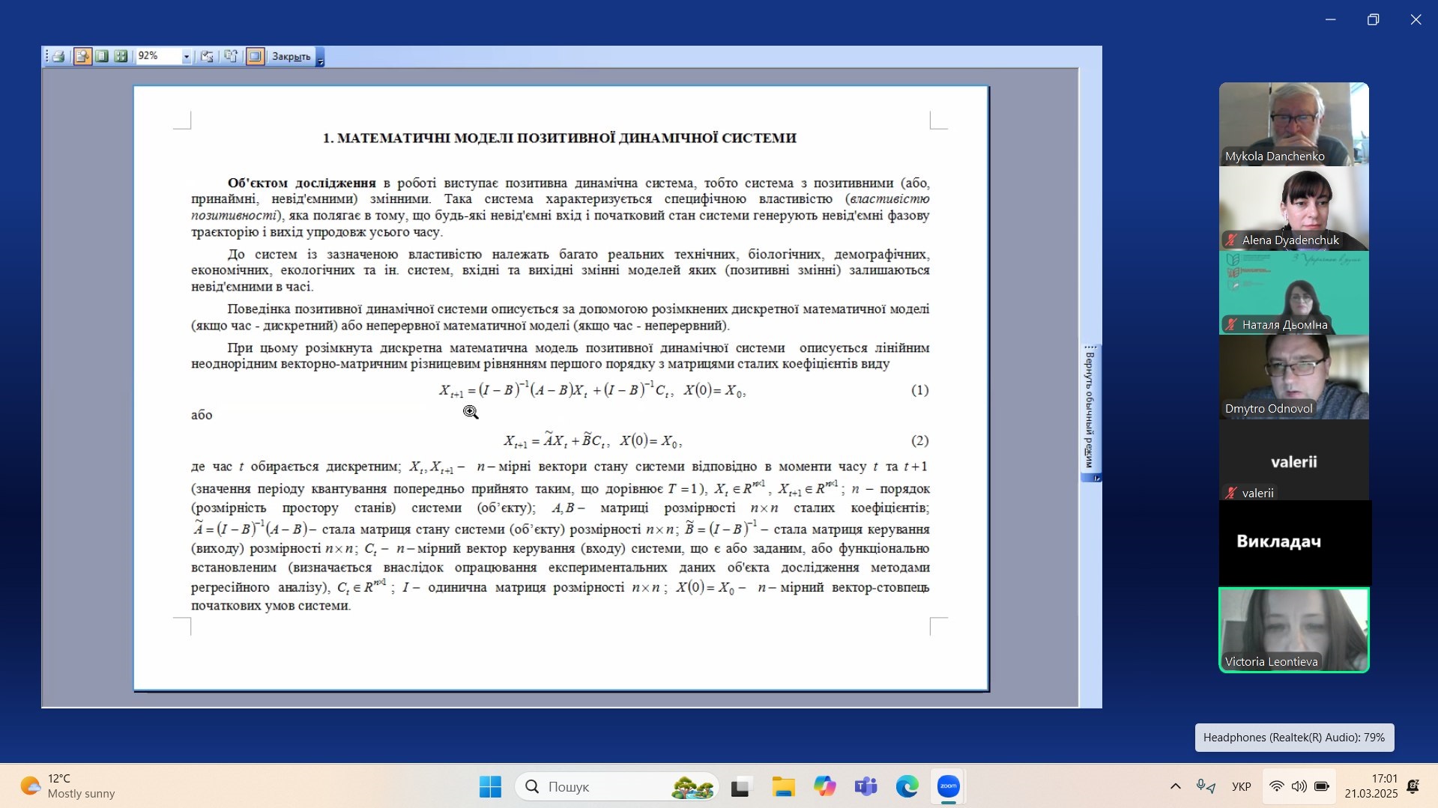This screenshot has height=808, width=1438.
Task: Select Alena Dyadenchuk's video thumbnail
Action: pos(1293,207)
